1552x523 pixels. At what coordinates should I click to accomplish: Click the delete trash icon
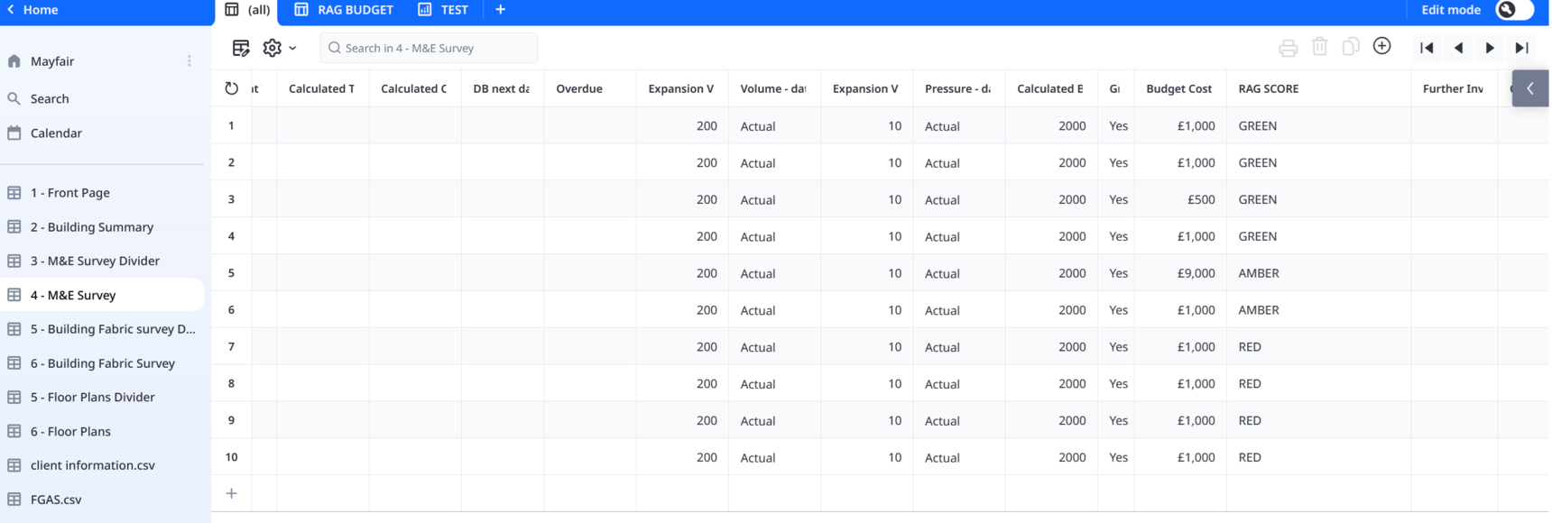tap(1319, 47)
